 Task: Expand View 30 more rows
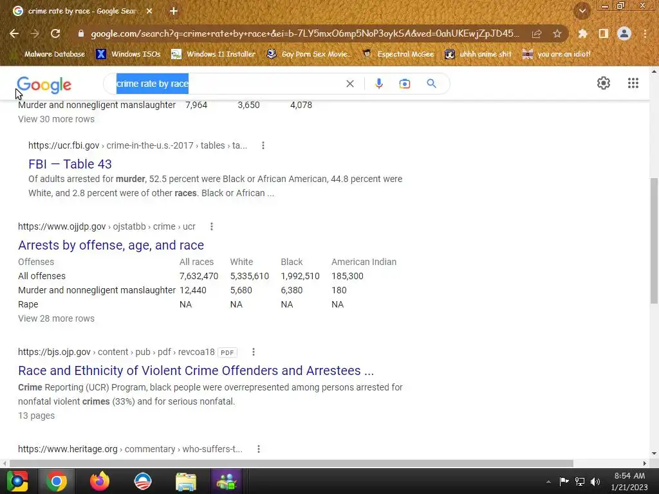coord(57,119)
